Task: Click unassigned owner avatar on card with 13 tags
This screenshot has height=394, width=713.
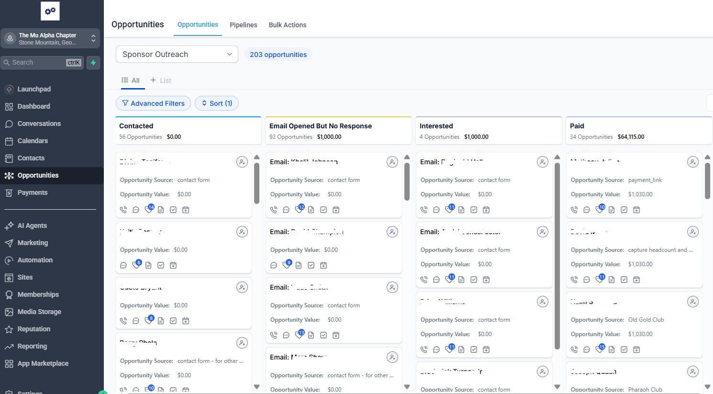Action: click(392, 287)
